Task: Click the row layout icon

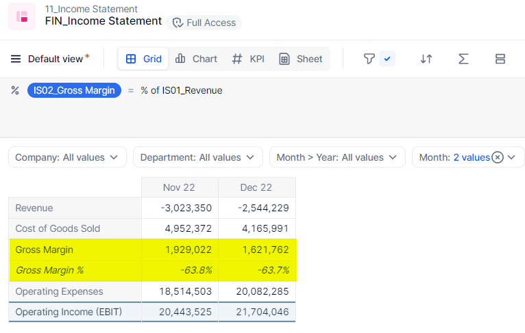Action: click(500, 59)
